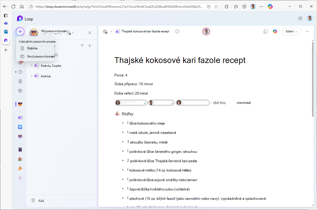Screen dimensions: 317x210
Task: Click 'stroužky česneku, mleté' ingredient
Action: click(x=149, y=142)
